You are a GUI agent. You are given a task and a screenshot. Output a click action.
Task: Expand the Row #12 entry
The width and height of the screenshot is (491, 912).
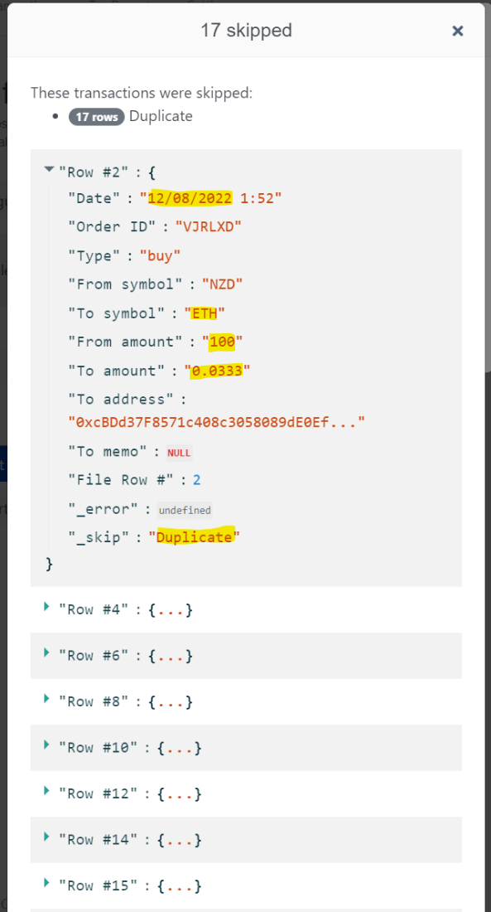pyautogui.click(x=47, y=790)
